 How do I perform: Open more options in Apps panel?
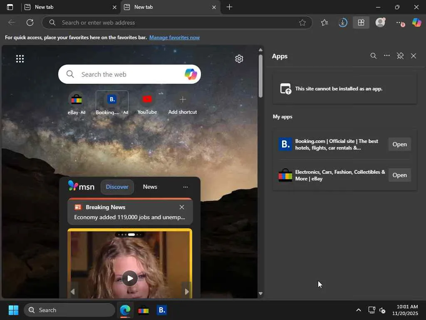pos(387,56)
